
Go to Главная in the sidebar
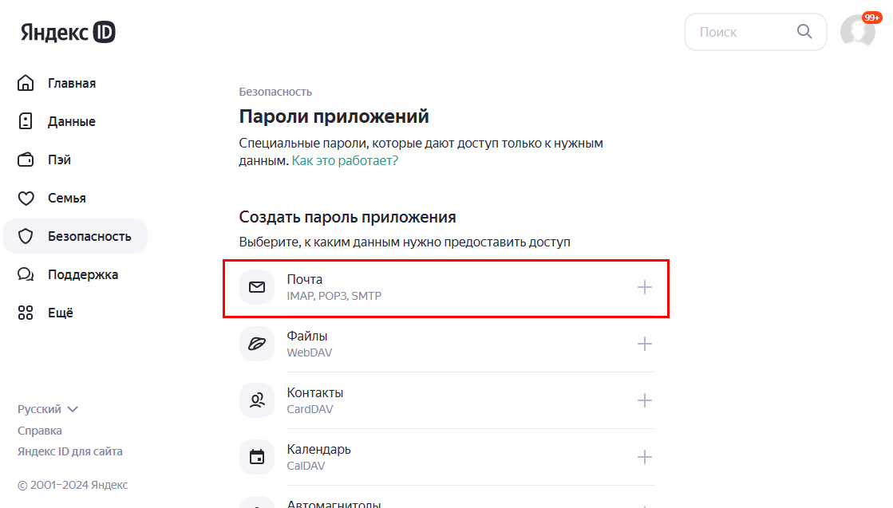71,83
